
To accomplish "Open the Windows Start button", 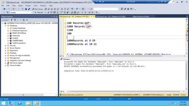I will (x=3, y=103).
